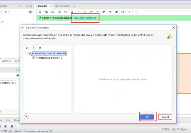
Task: Close the Address Editor tab
Action: tap(74, 6)
